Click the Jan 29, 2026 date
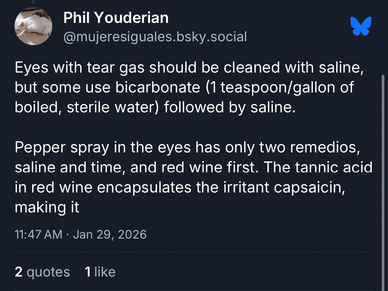 [x=110, y=234]
